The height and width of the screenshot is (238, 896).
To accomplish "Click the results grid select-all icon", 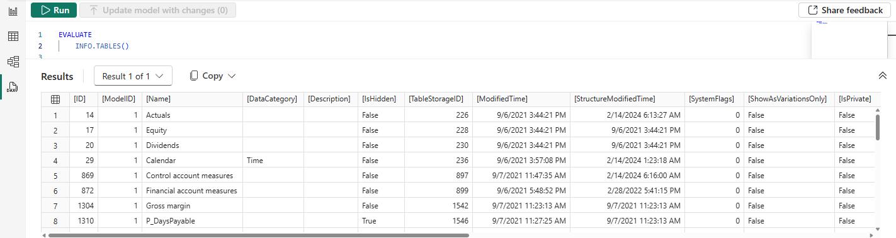I will (x=55, y=99).
